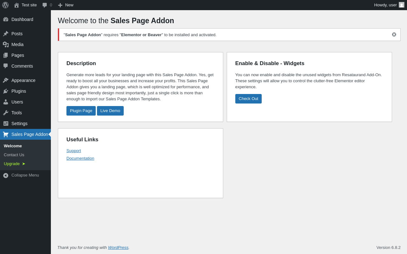This screenshot has height=254, width=407.
Task: Click the Sales Page Addon cart icon
Action: 6,134
